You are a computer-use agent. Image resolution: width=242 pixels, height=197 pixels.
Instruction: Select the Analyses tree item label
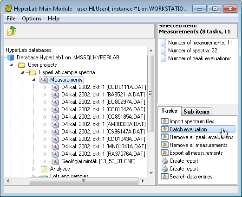(60, 169)
